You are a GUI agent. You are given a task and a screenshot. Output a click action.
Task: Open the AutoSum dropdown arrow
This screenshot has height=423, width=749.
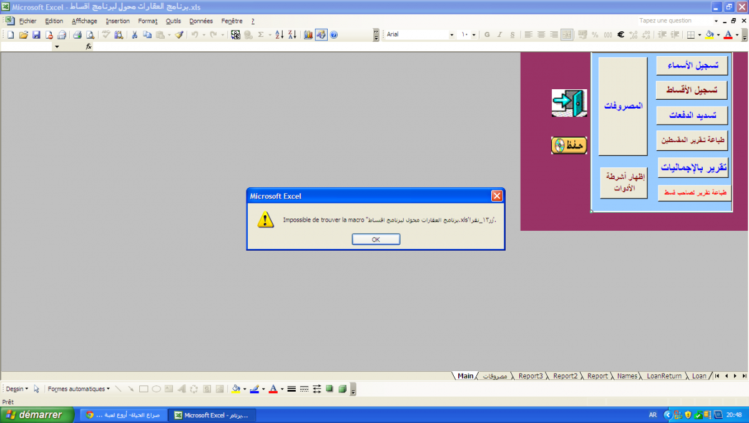(270, 35)
